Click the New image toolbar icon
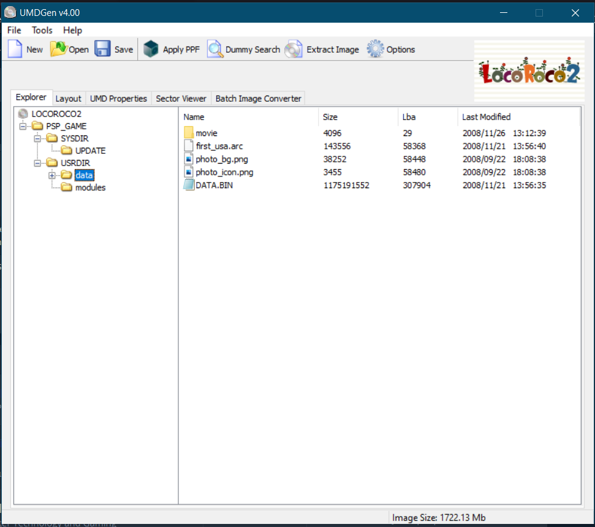 point(15,49)
